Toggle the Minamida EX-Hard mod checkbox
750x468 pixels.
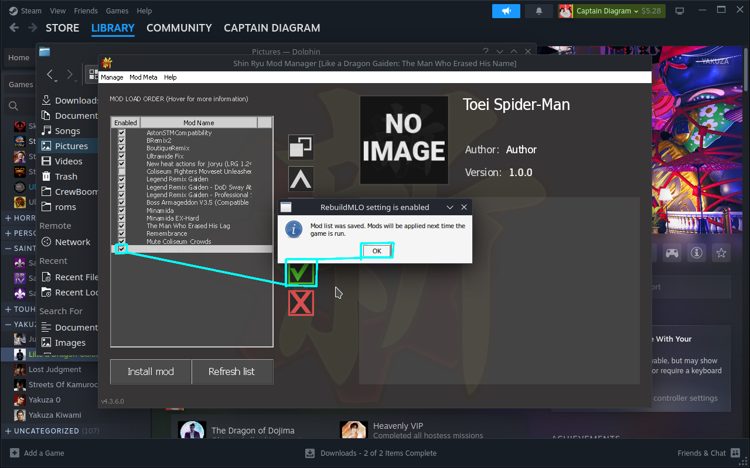tap(121, 218)
